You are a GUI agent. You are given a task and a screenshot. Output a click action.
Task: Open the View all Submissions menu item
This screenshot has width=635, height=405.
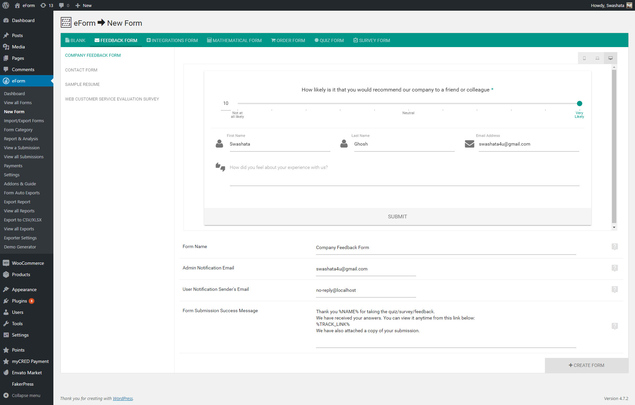pyautogui.click(x=23, y=157)
